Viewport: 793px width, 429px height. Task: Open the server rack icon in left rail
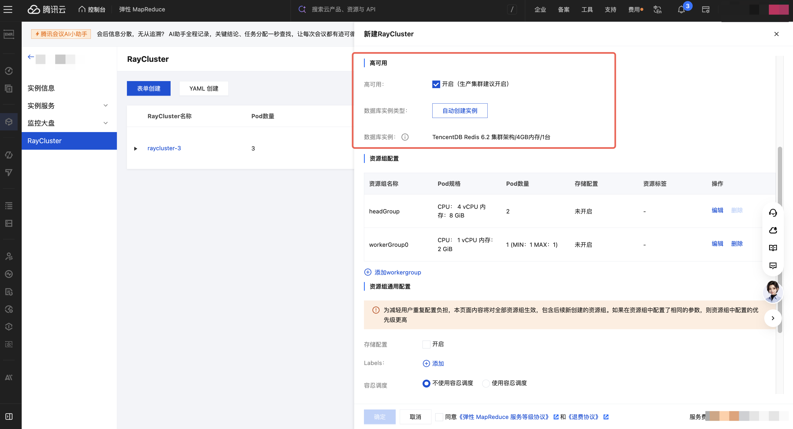tap(9, 223)
